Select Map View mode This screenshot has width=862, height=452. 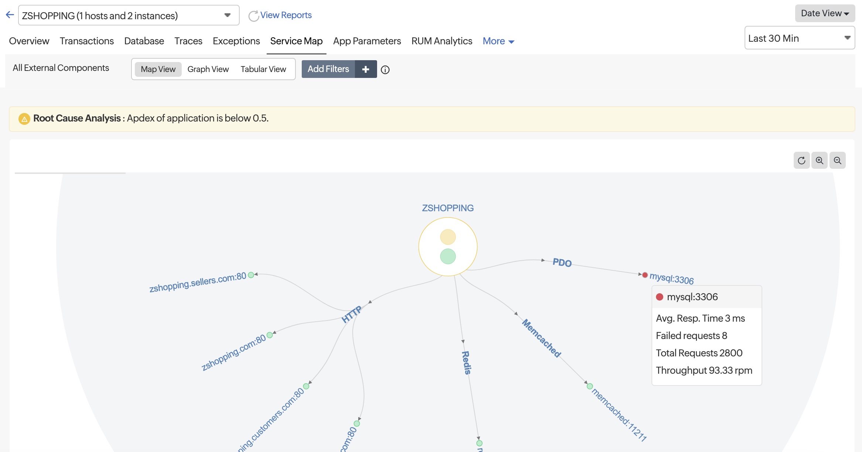[158, 69]
